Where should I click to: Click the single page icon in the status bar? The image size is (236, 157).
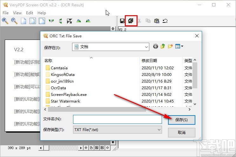(91, 148)
